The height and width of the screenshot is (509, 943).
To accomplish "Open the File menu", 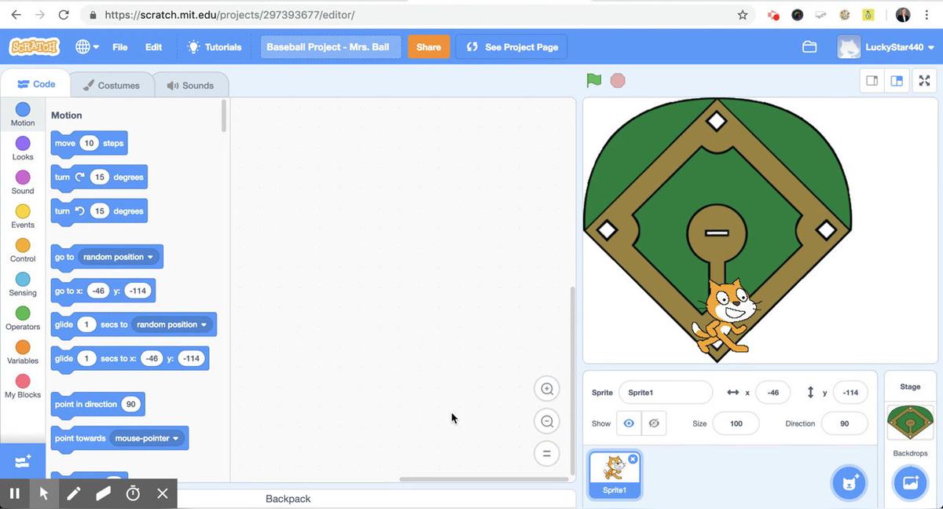I will 119,47.
